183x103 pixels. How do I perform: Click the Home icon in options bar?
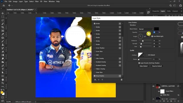[4, 5]
